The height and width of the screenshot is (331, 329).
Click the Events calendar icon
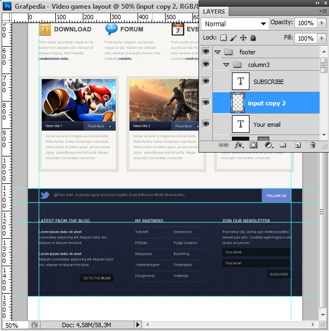coord(178,29)
